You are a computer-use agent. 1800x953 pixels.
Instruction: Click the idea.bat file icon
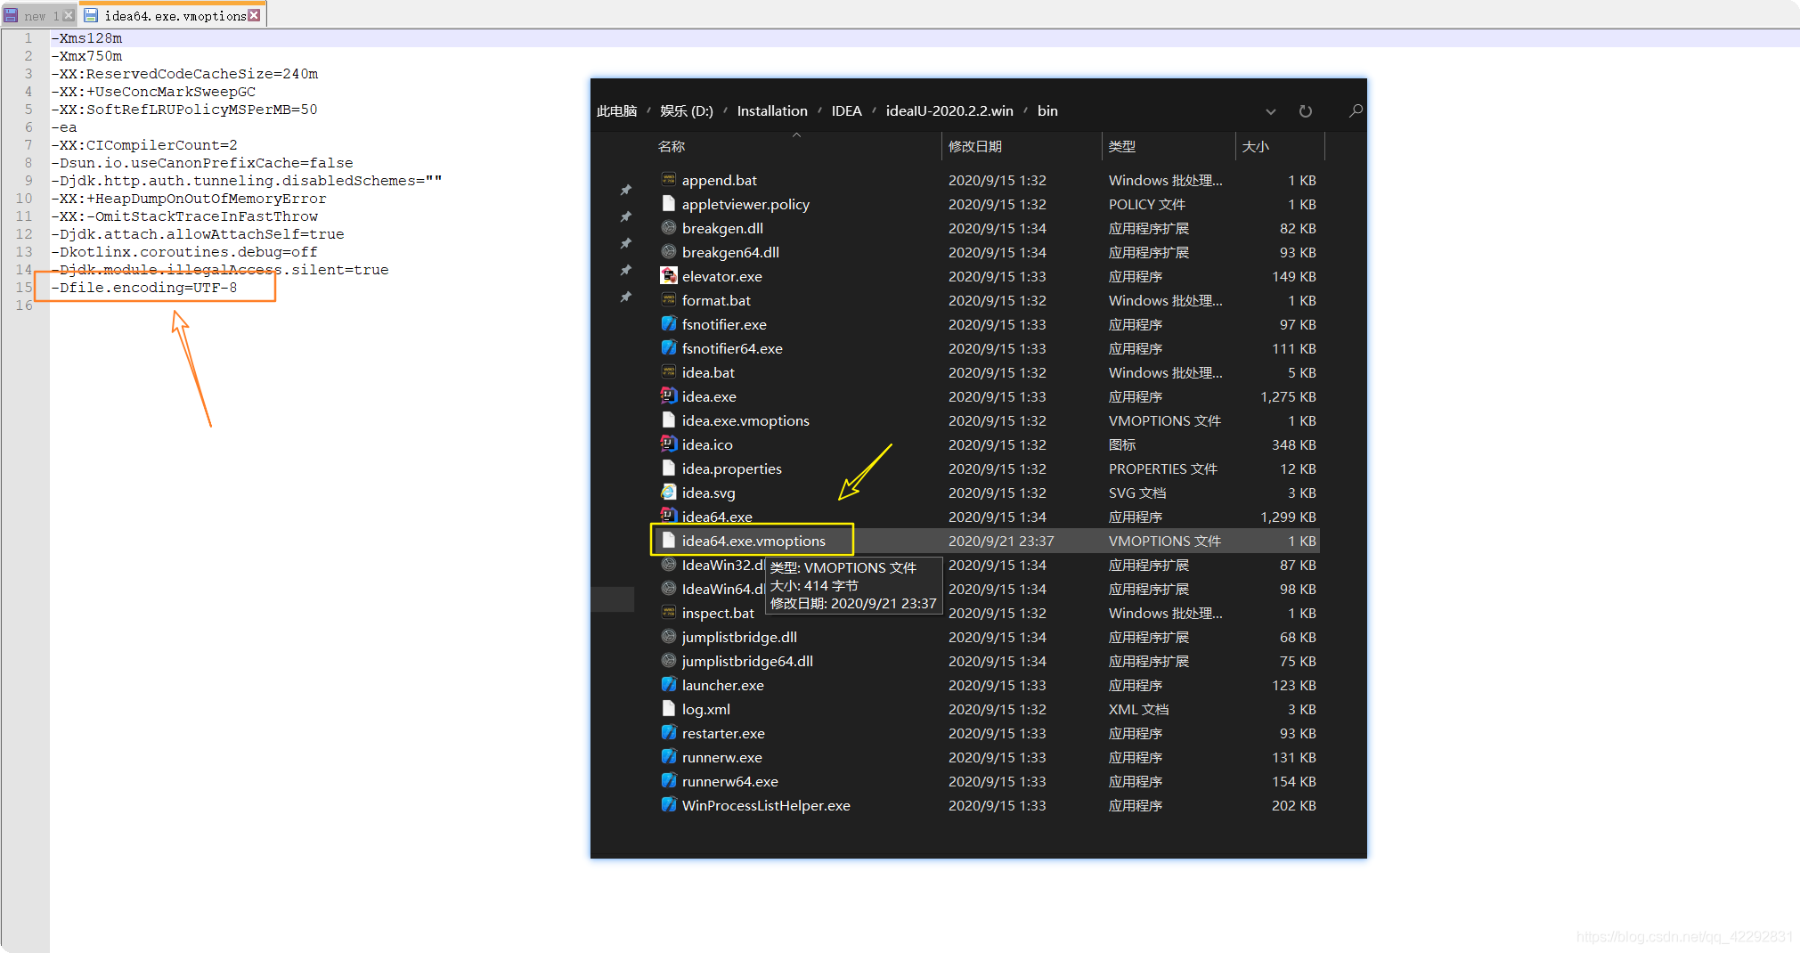pos(668,372)
